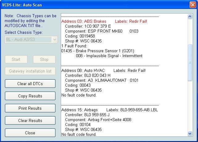Copy the scan results
Screen dimensions: 198x142
[x=30, y=96]
